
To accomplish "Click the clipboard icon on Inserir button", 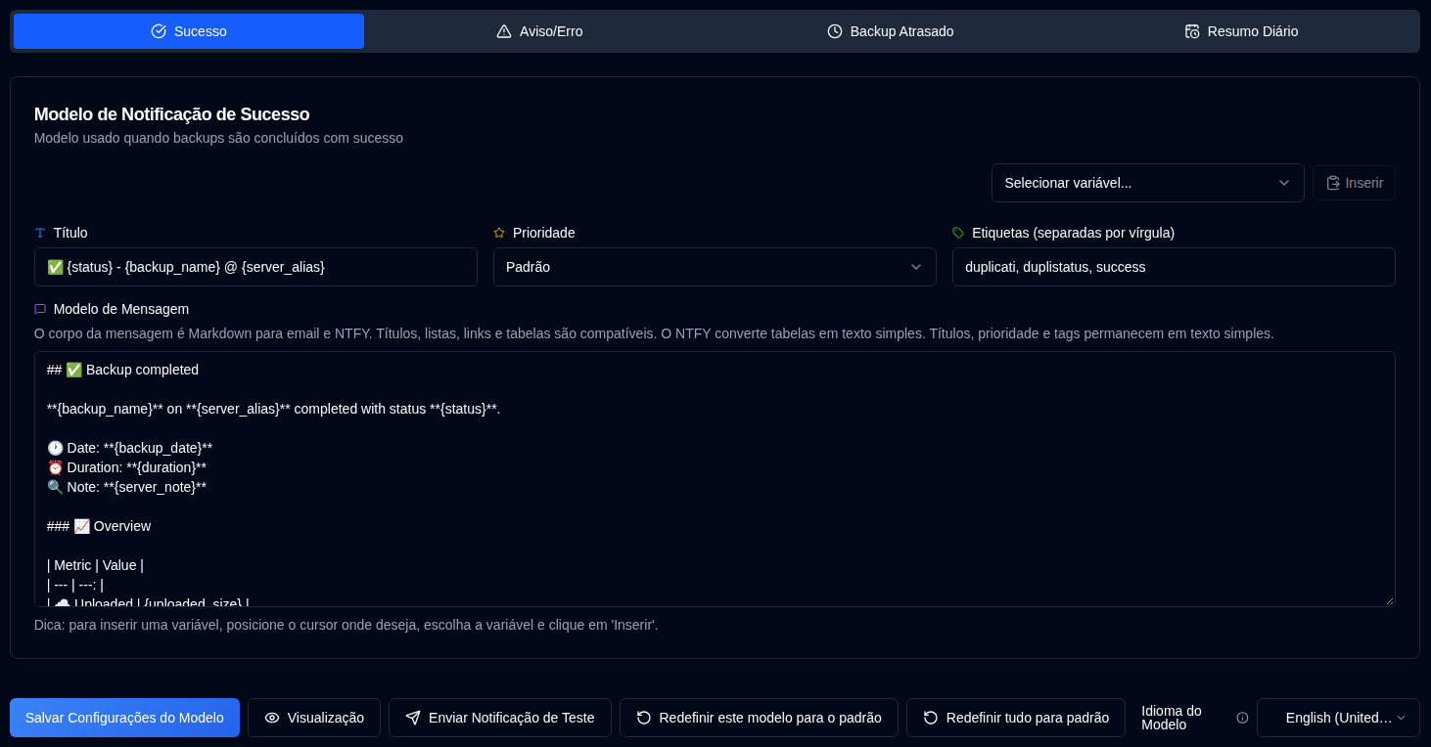I will [x=1333, y=183].
